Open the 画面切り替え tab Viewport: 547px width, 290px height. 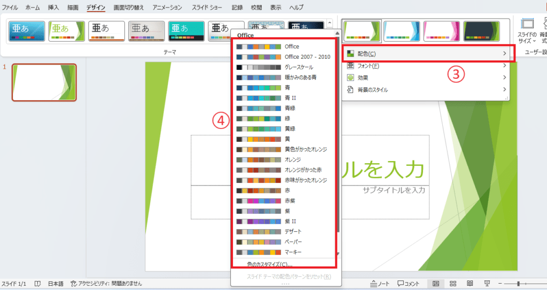pos(129,7)
